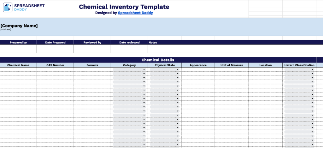Click the Spreadsheet Daddy logo icon
The width and height of the screenshot is (323, 148).
(8, 8)
